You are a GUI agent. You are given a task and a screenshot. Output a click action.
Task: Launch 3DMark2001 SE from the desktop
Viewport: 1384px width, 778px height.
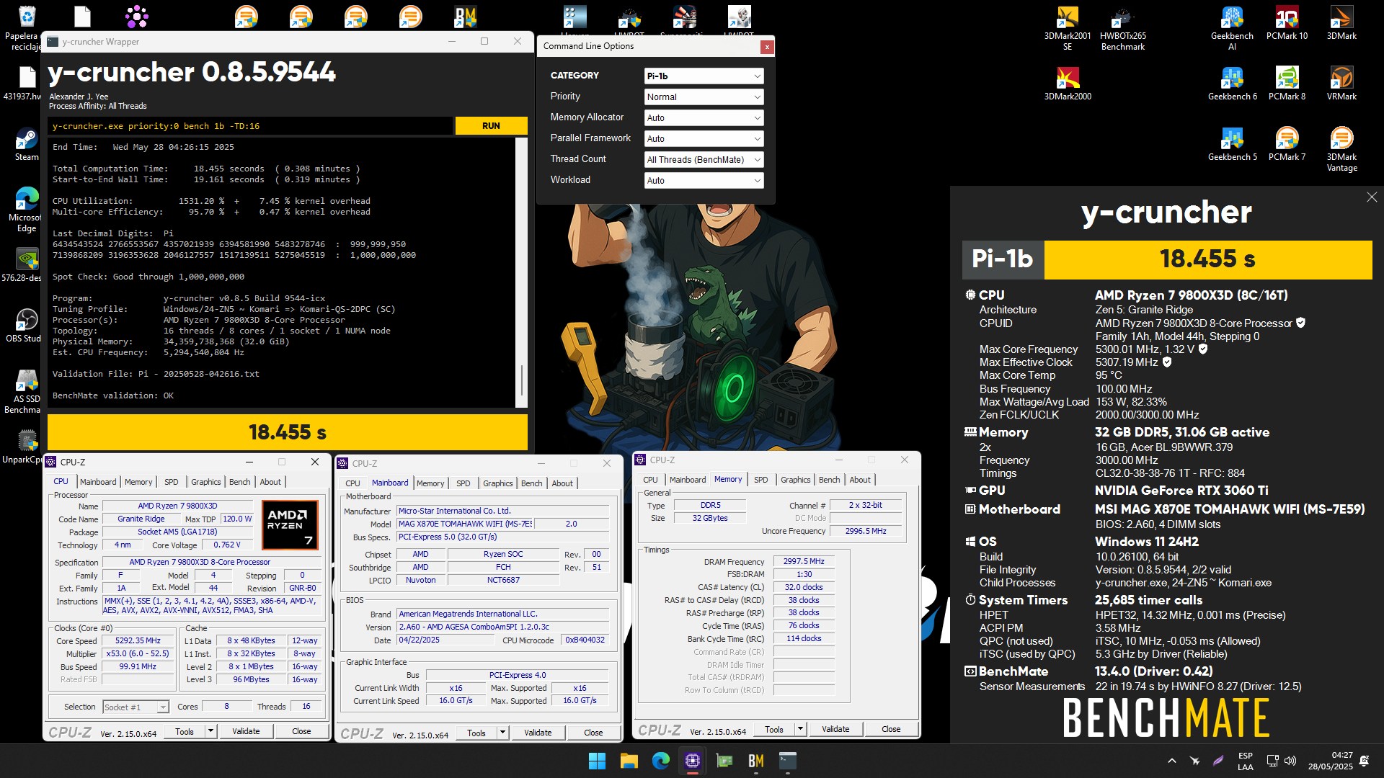pyautogui.click(x=1068, y=29)
